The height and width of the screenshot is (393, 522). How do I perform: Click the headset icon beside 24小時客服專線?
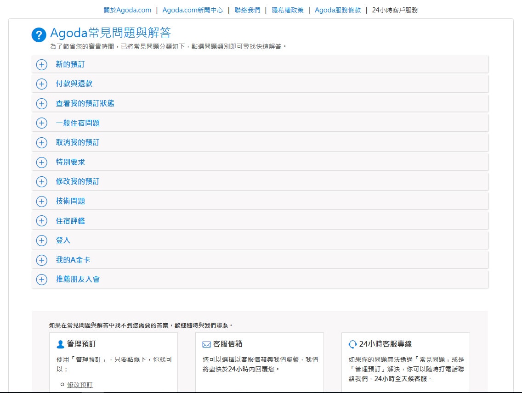coord(352,344)
